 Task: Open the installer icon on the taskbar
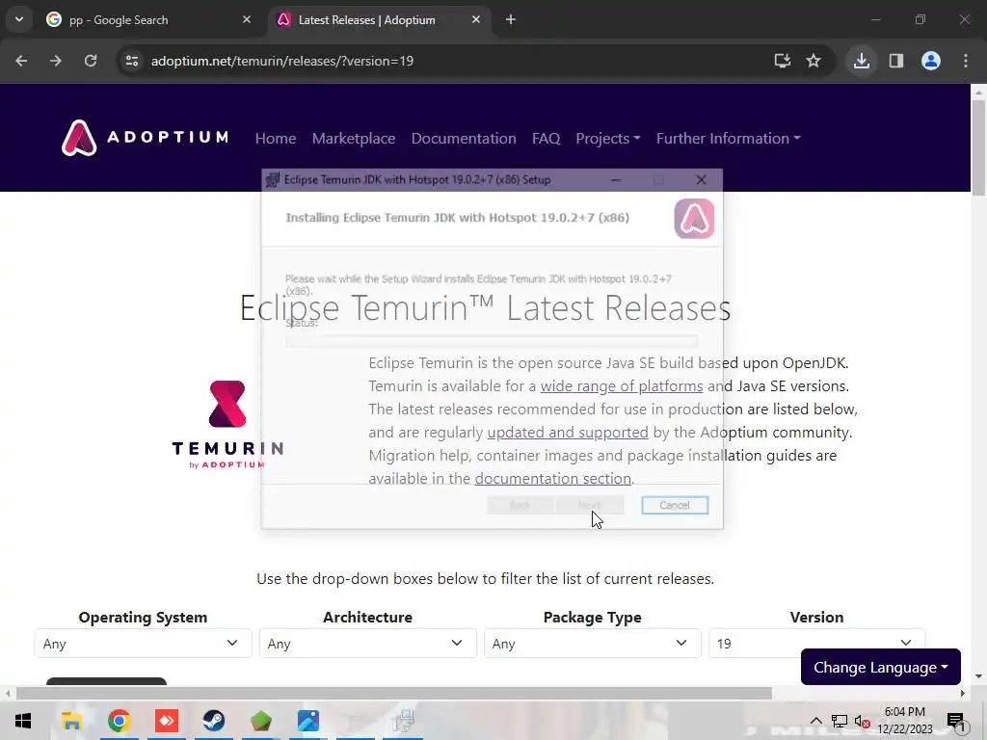point(403,721)
